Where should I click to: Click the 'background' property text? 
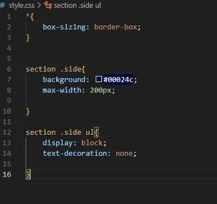(64, 80)
